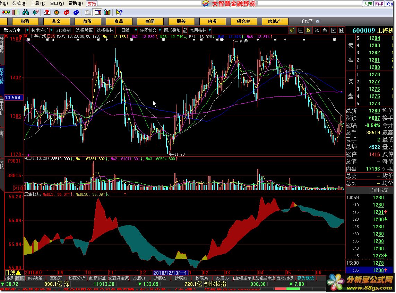Viewport: 396px width, 293px height.
Task: Expand the 日线 period dropdown arrow
Action: coord(136,30)
